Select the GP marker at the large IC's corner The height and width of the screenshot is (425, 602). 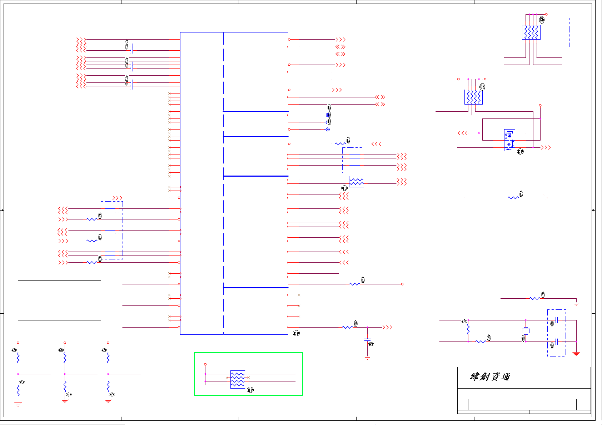(x=296, y=333)
